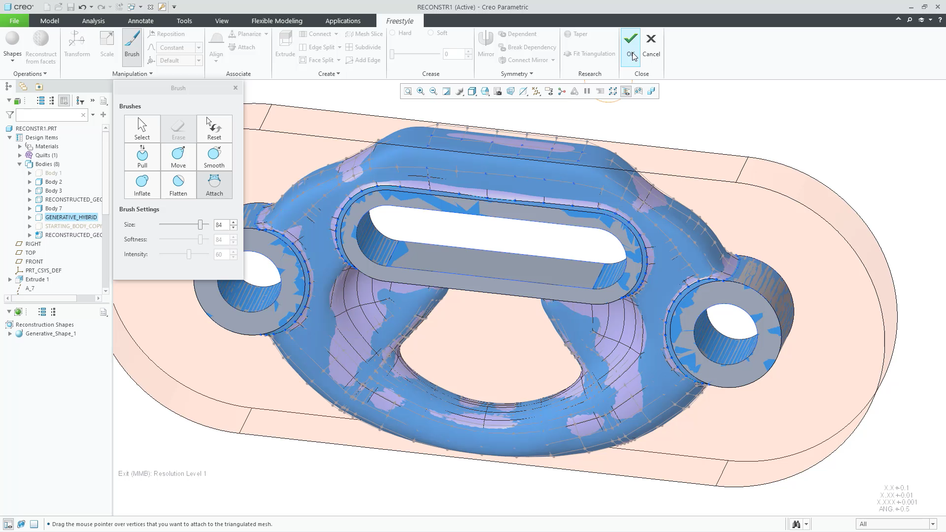
Task: Click the brush Size value field
Action: tap(221, 225)
